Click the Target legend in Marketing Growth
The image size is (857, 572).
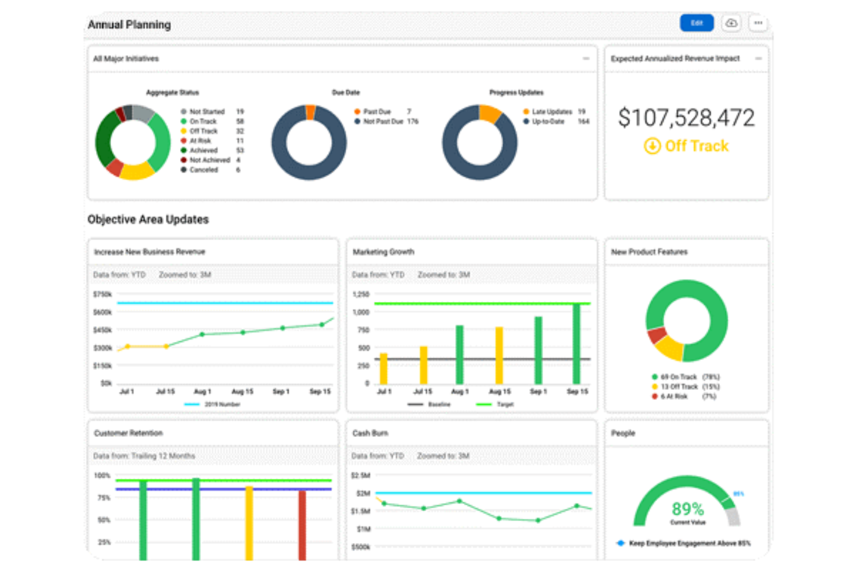pyautogui.click(x=495, y=405)
